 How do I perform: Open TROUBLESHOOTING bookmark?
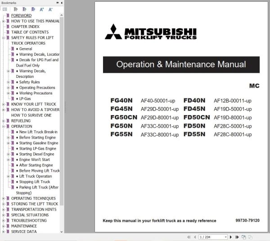tap(29, 220)
